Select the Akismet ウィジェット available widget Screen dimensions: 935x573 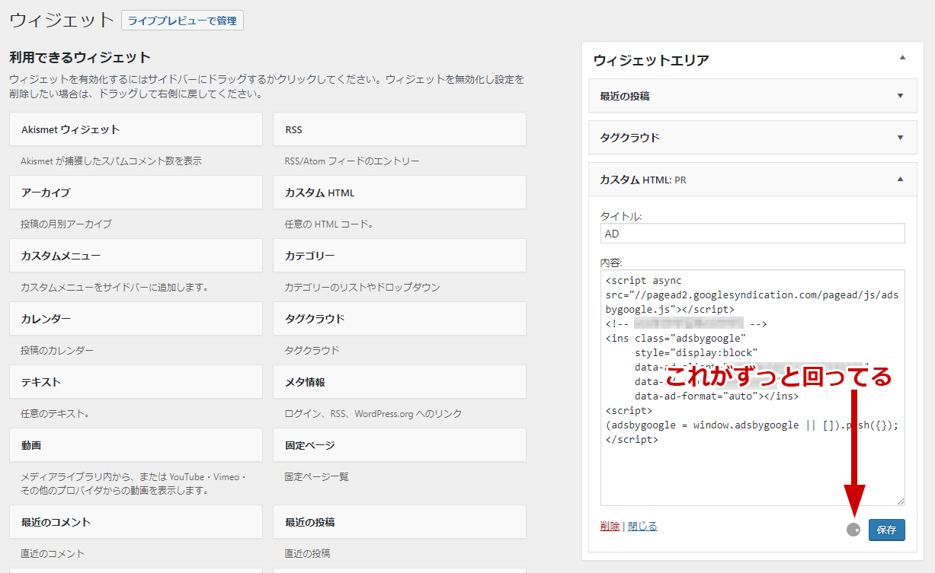tap(136, 129)
